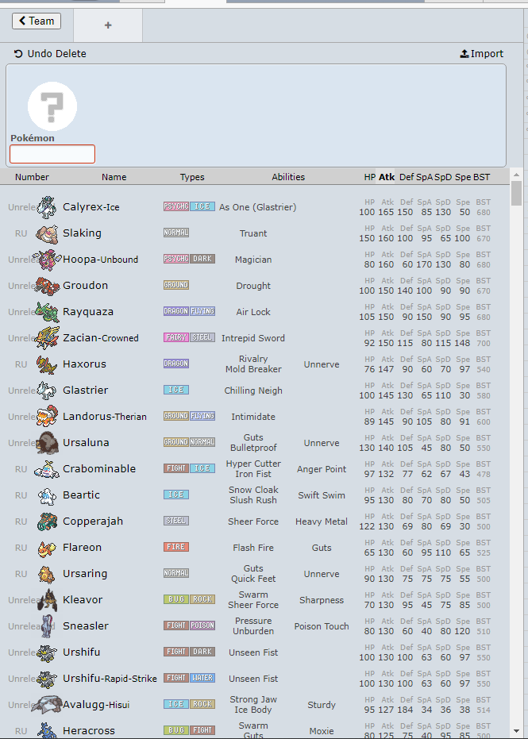Open the Import option
The height and width of the screenshot is (739, 528).
coord(482,54)
